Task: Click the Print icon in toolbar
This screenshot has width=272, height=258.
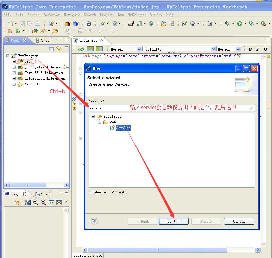Action: pyautogui.click(x=37, y=24)
